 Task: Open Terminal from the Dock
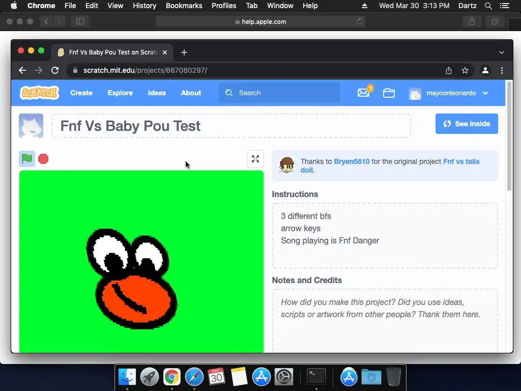tap(316, 377)
